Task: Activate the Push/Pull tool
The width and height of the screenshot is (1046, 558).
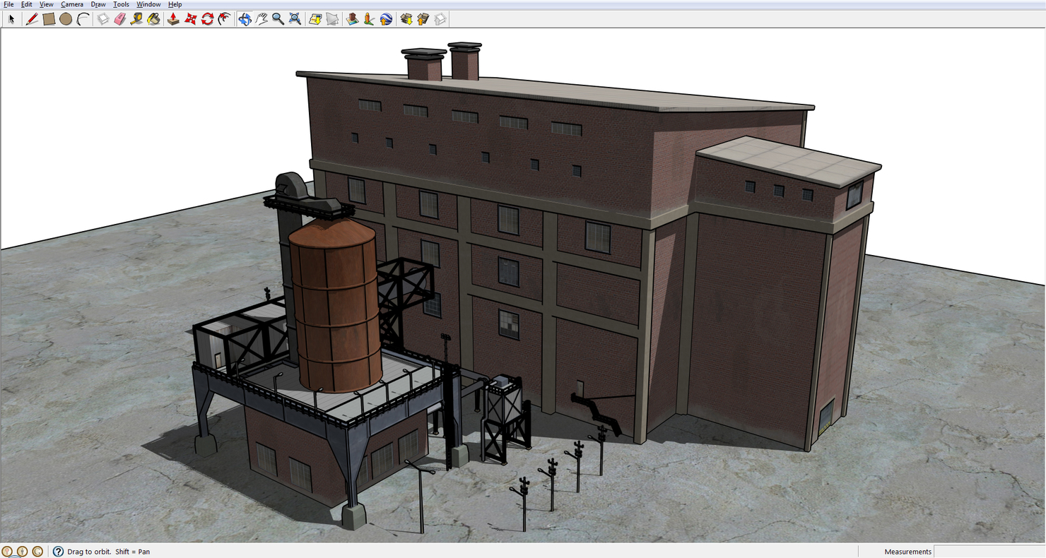Action: pos(172,19)
